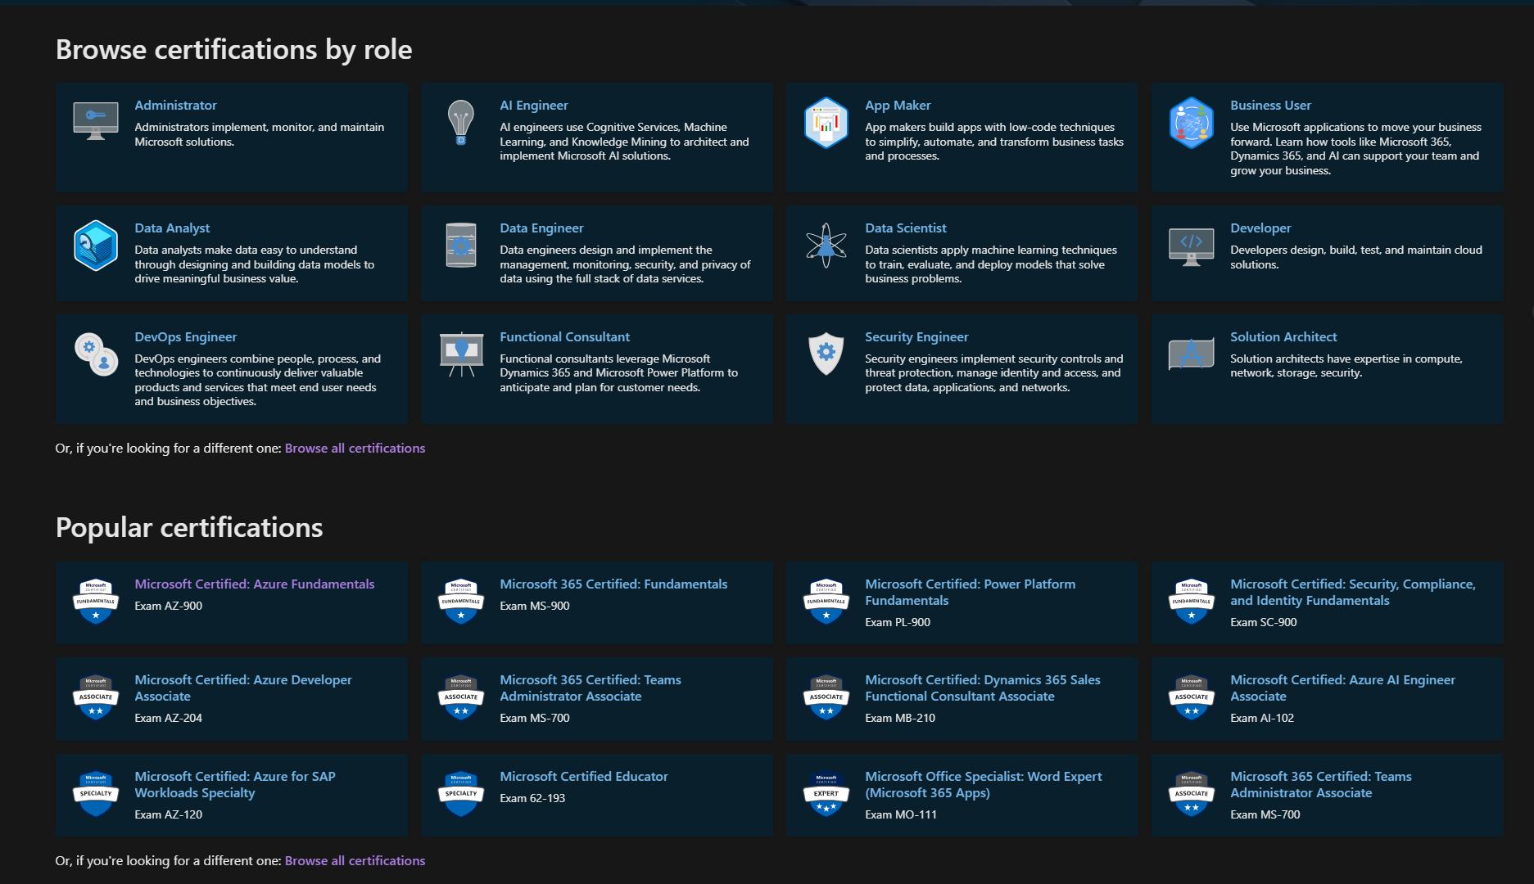
Task: Click the Exam AI-102 text
Action: [1262, 719]
